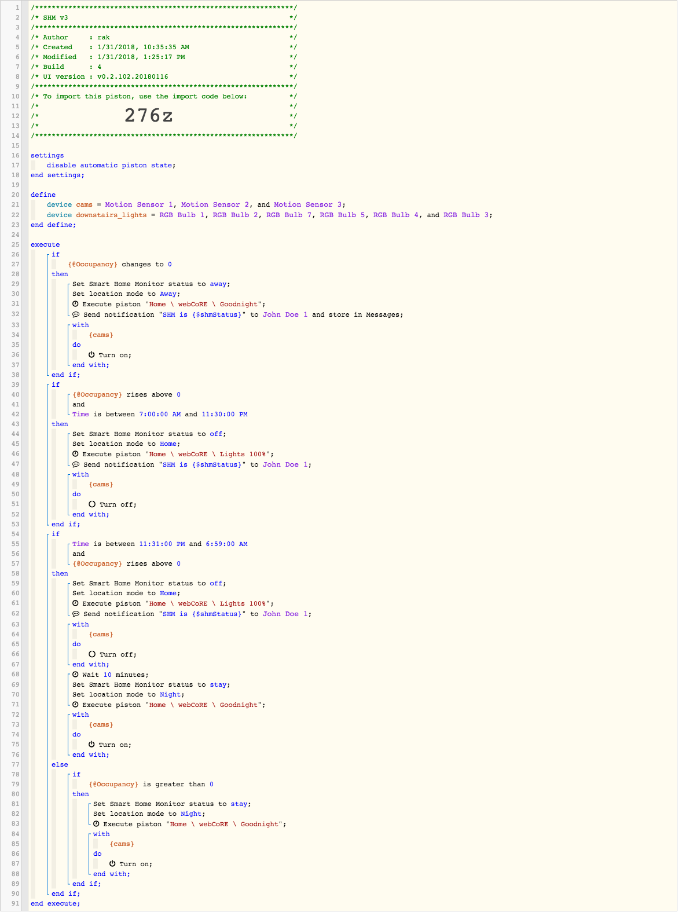The height and width of the screenshot is (916, 682).
Task: Click the 'Away' mode value on line 30
Action: pos(168,294)
